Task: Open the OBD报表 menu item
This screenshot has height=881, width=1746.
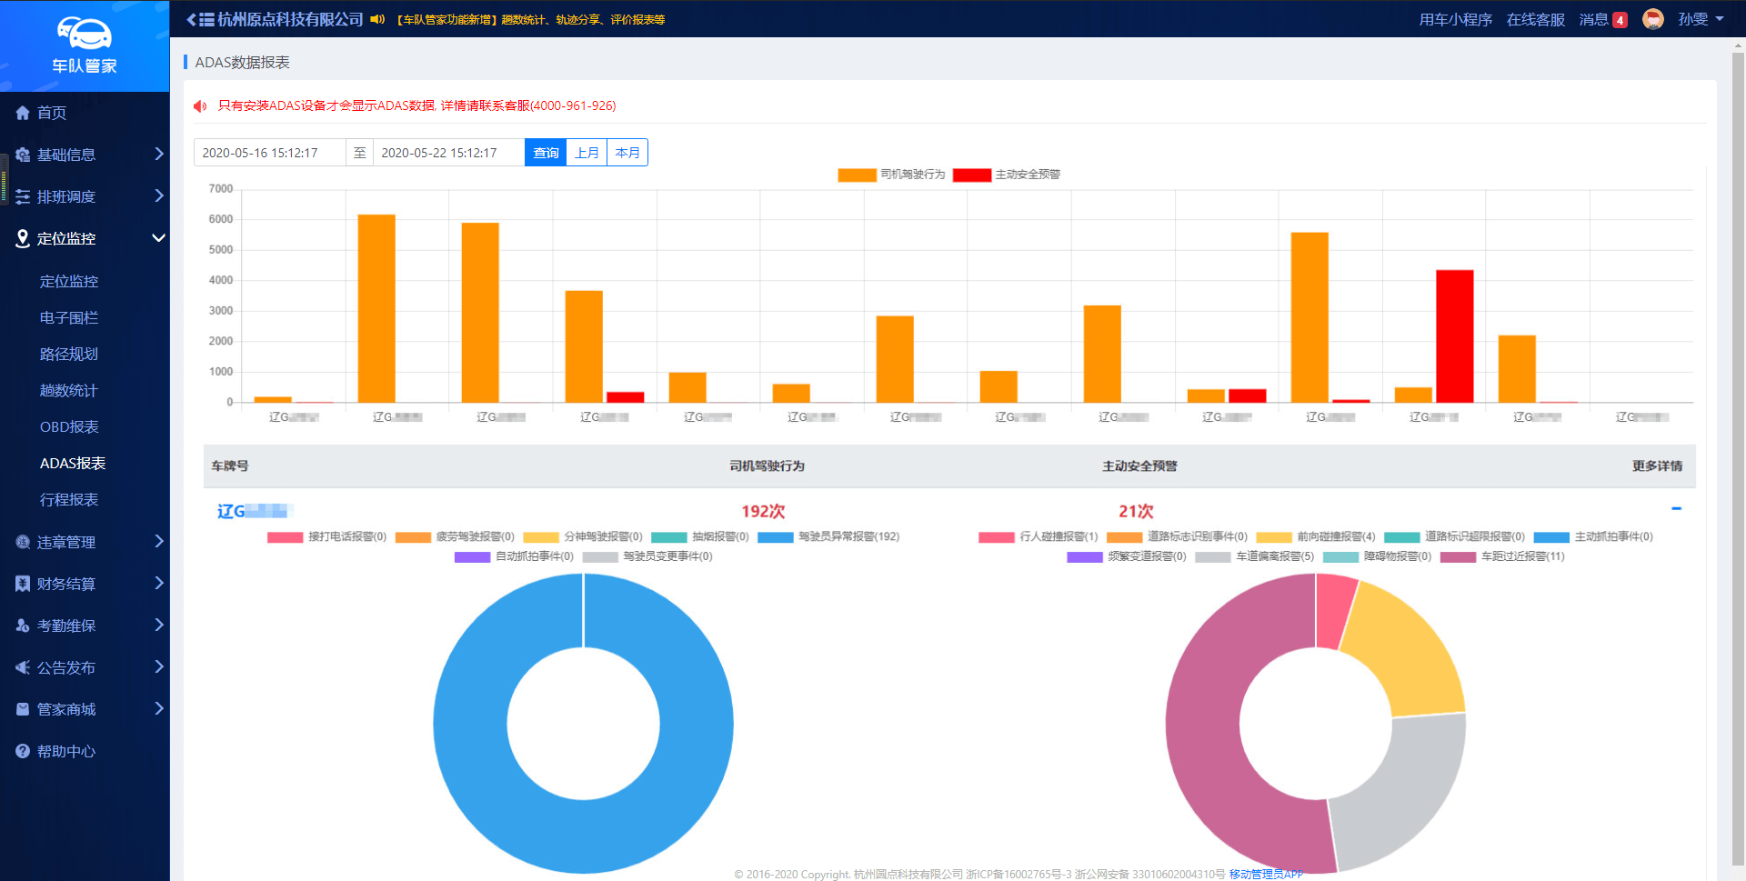Action: [69, 426]
